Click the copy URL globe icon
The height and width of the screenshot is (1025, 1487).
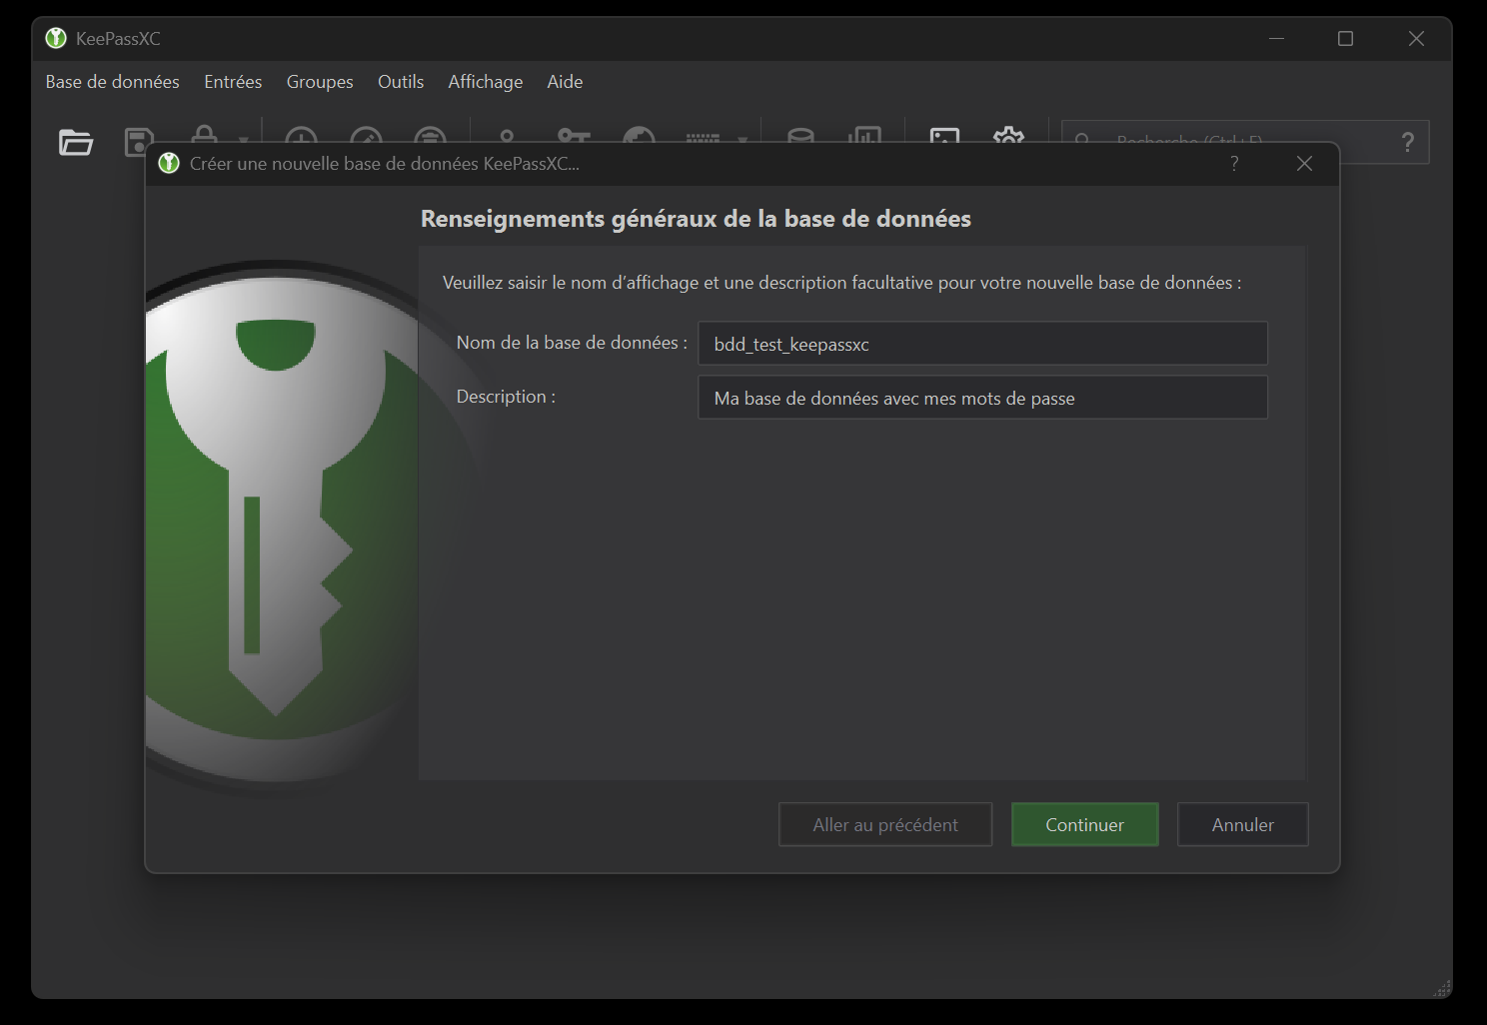click(639, 137)
